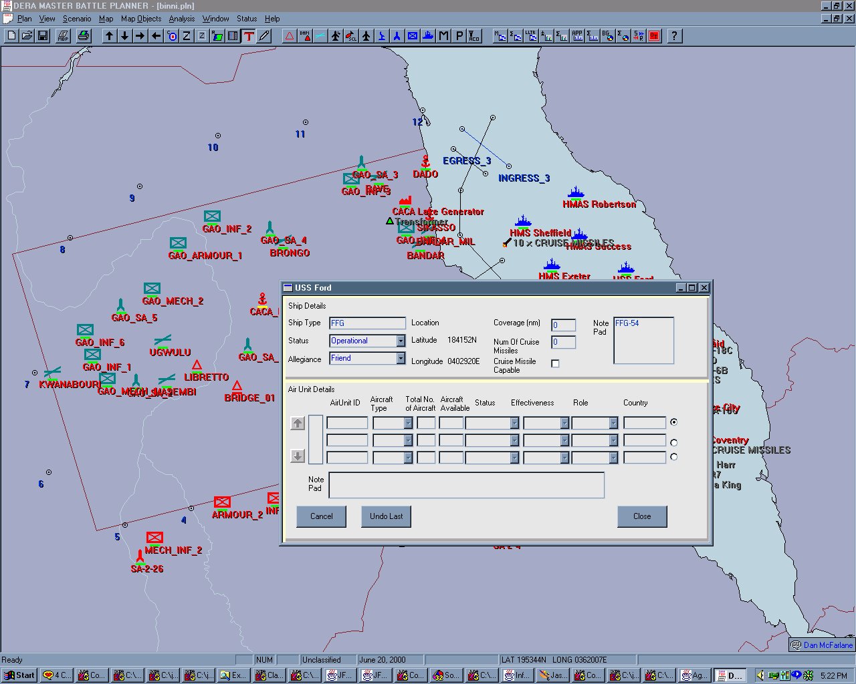
Task: Open the Allegiance dropdown
Action: [x=401, y=359]
